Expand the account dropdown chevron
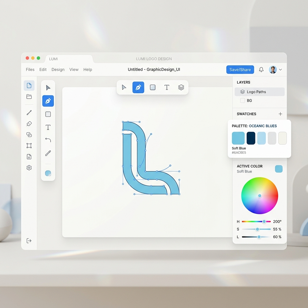The height and width of the screenshot is (308, 308). pyautogui.click(x=281, y=69)
